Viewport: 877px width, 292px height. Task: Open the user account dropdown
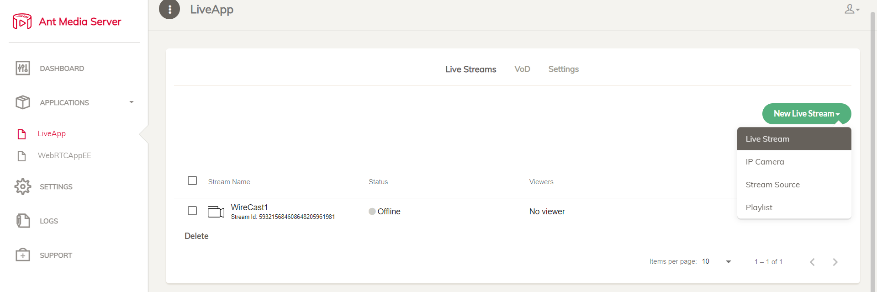[x=852, y=9]
